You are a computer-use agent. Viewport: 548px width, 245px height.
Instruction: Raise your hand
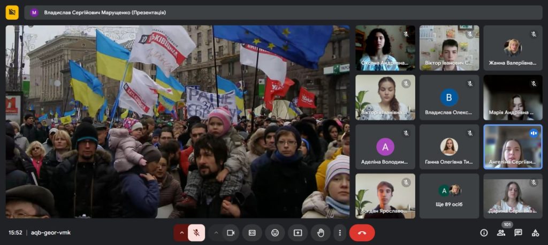[321, 233]
